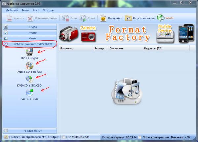Click the Состояние column header

(125, 48)
